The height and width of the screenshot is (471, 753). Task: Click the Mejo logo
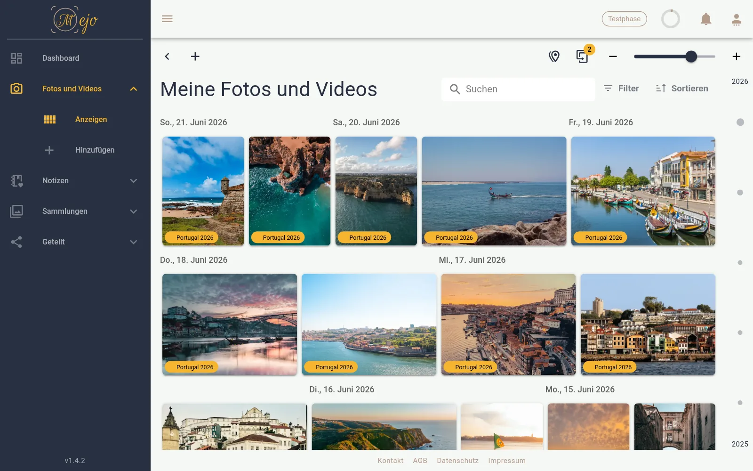click(x=75, y=20)
